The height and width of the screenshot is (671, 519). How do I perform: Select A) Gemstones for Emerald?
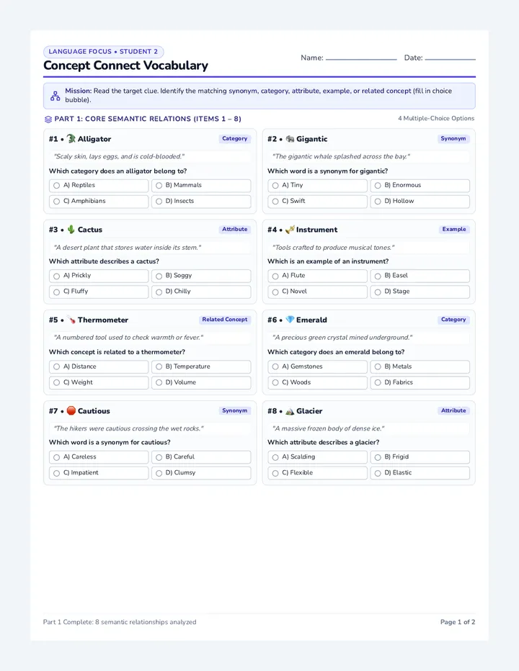coord(318,366)
